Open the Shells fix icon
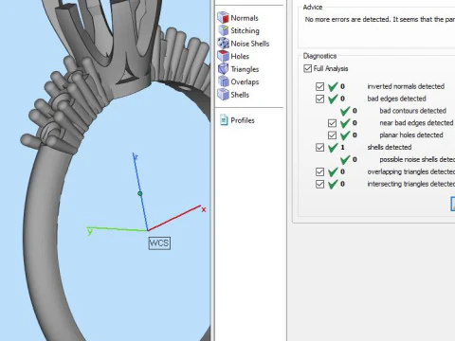Image resolution: width=455 pixels, height=341 pixels. [223, 95]
